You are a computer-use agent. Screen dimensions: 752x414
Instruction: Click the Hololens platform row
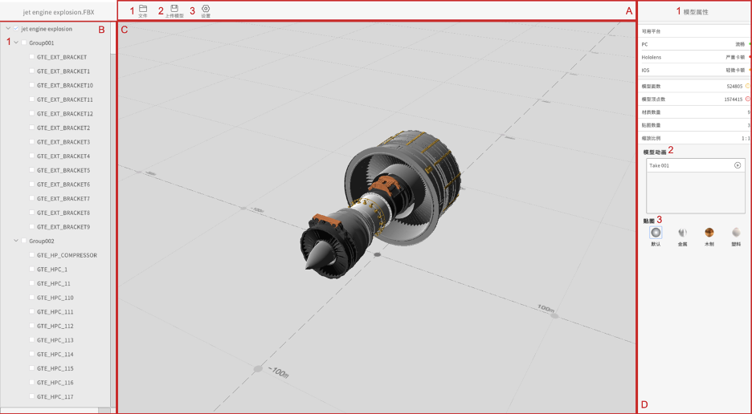coord(695,57)
